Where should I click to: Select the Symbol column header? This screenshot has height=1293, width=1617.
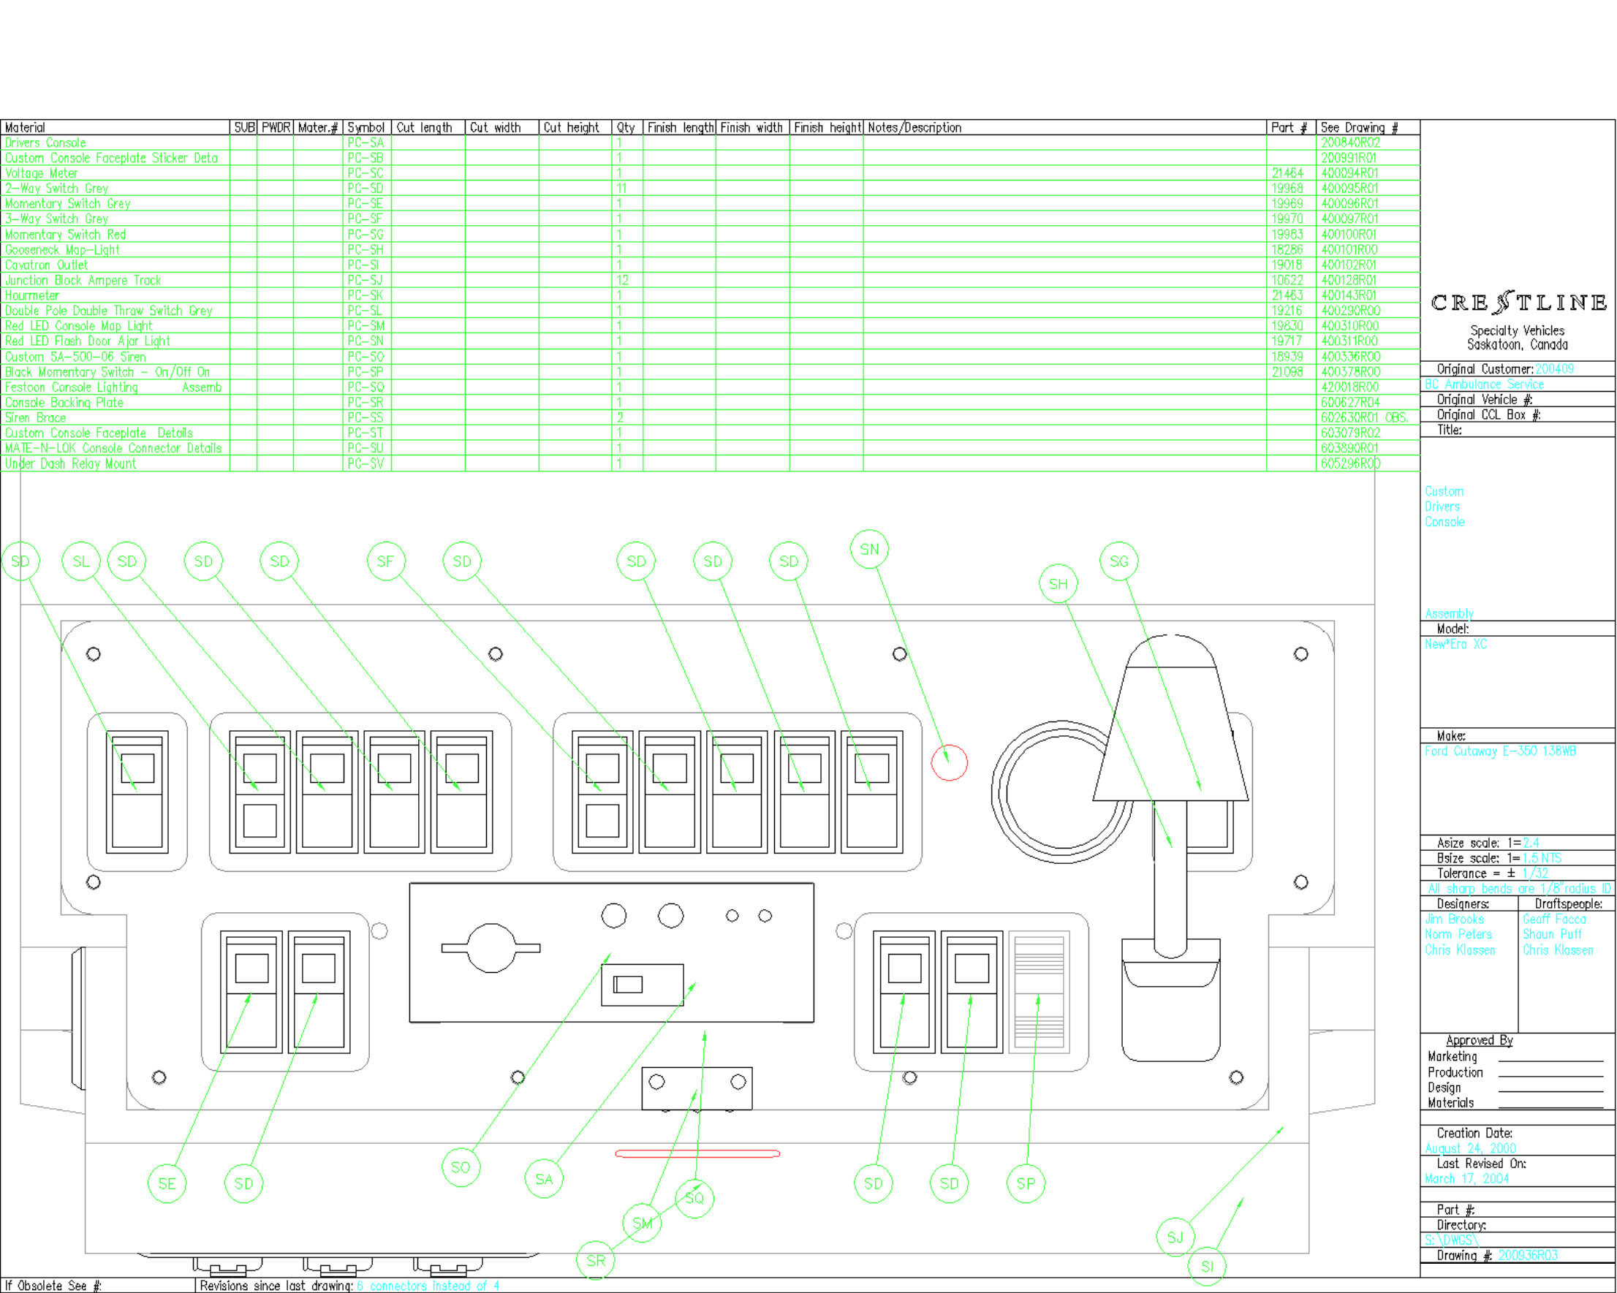point(366,127)
